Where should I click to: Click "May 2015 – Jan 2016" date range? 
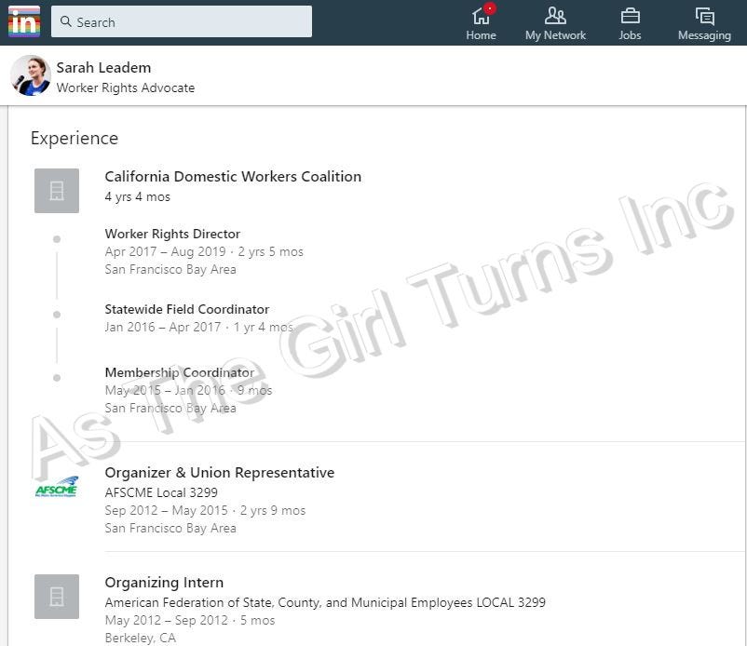click(165, 390)
